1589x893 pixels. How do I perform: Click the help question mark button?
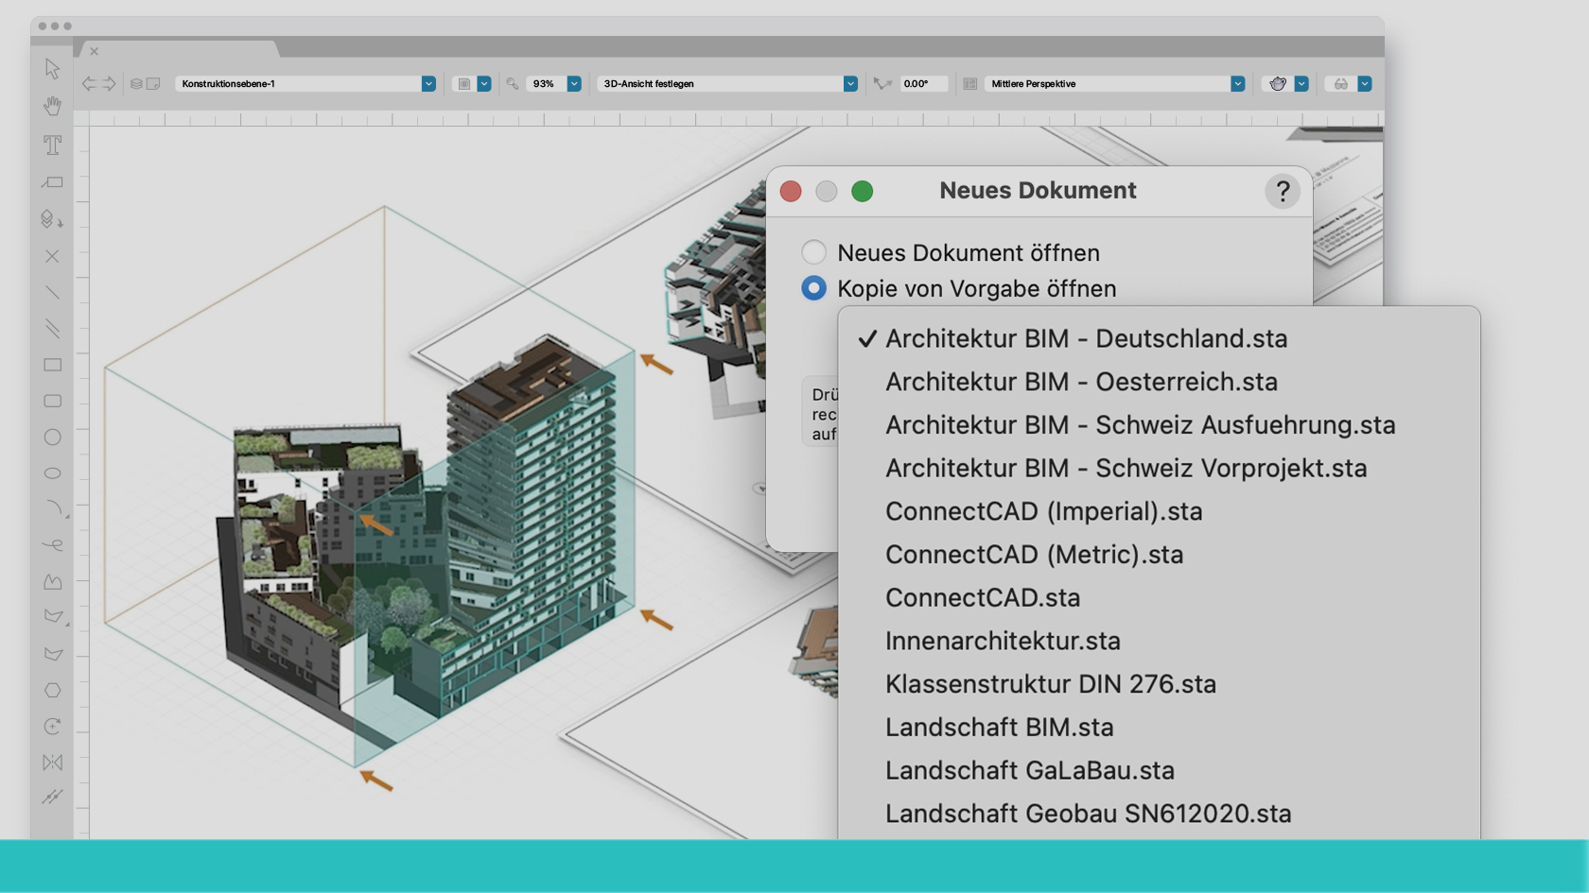1283,191
